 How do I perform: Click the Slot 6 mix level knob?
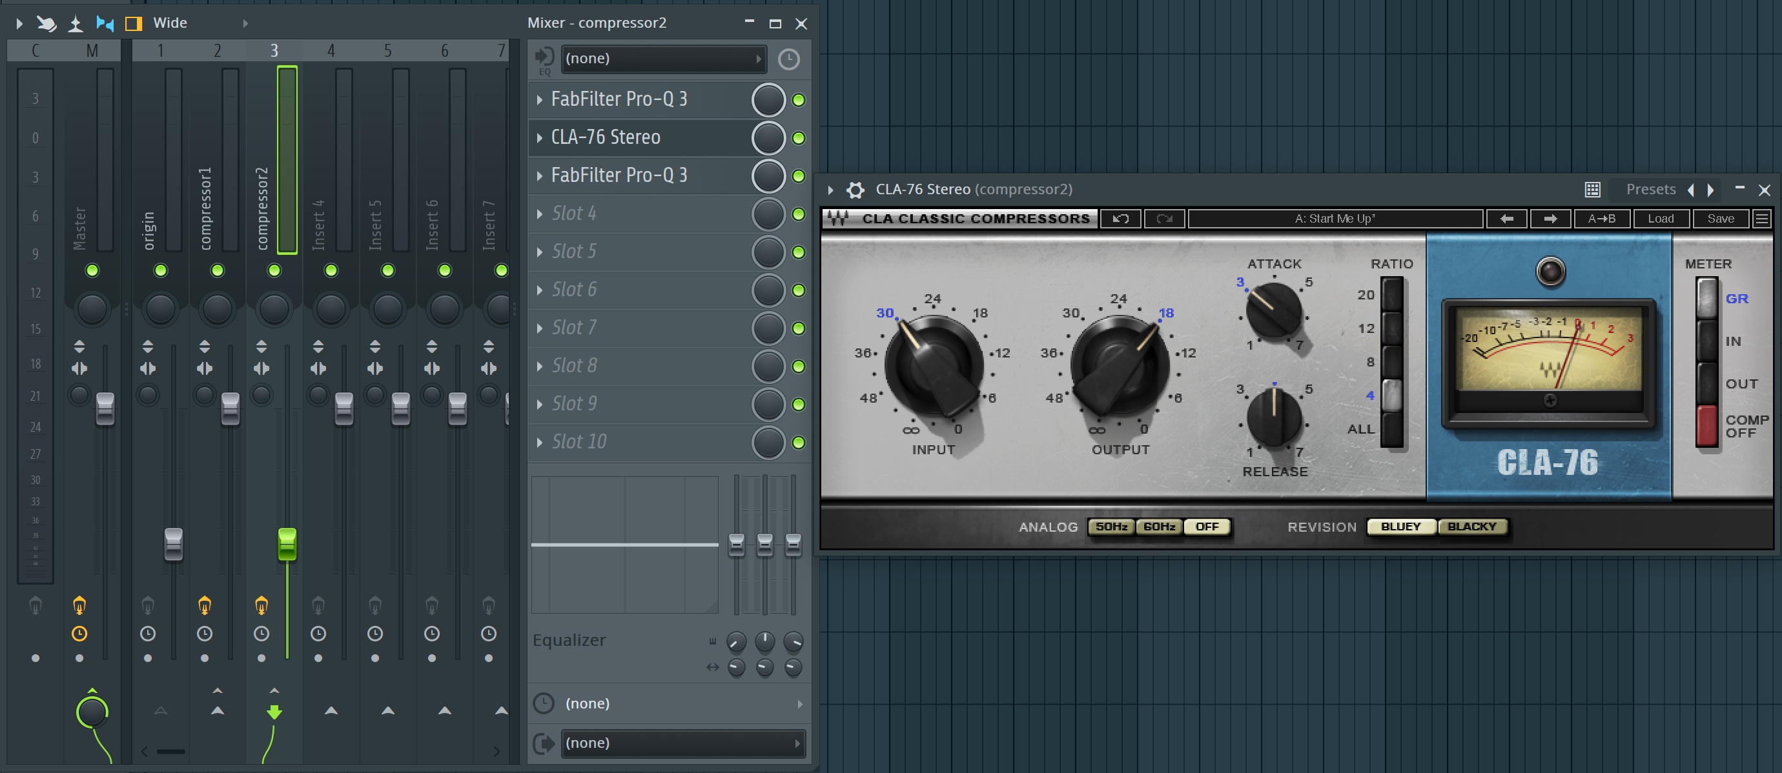(x=768, y=290)
